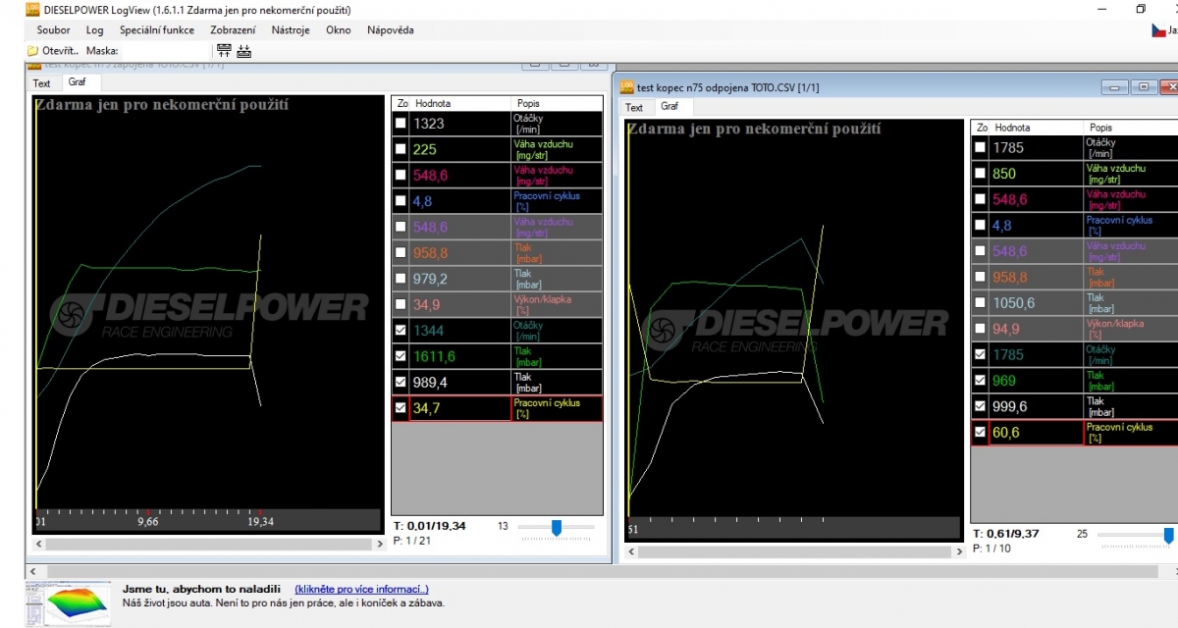This screenshot has height=628, width=1178.
Task: Click the value 34,7 cell
Action: (459, 407)
